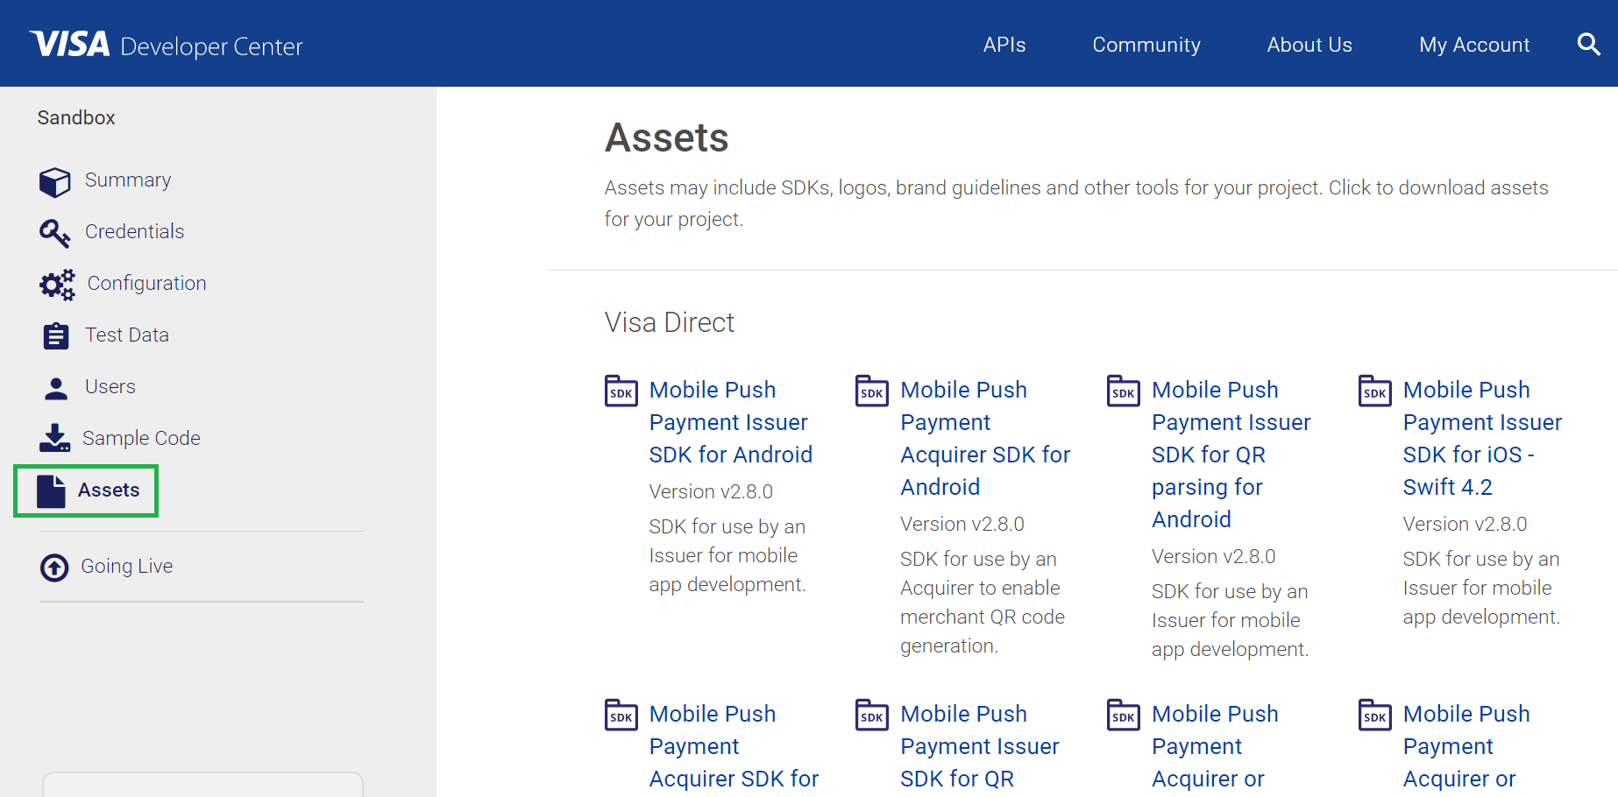Open the Community menu
The image size is (1618, 797).
[x=1146, y=45]
